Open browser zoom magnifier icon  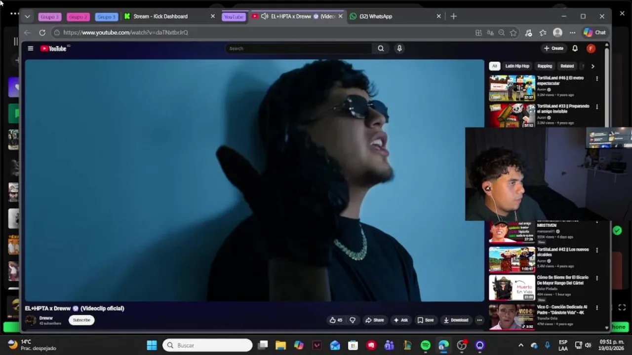502,33
